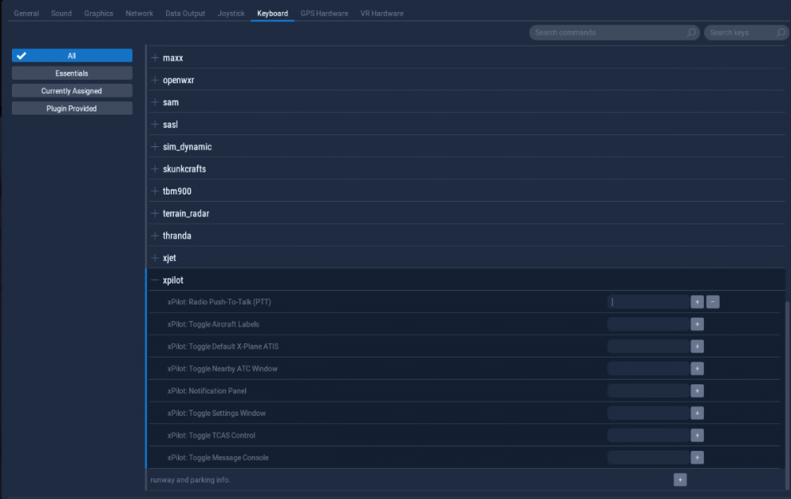Open the Graphics settings tab
Screen dimensions: 791x499
click(x=99, y=13)
